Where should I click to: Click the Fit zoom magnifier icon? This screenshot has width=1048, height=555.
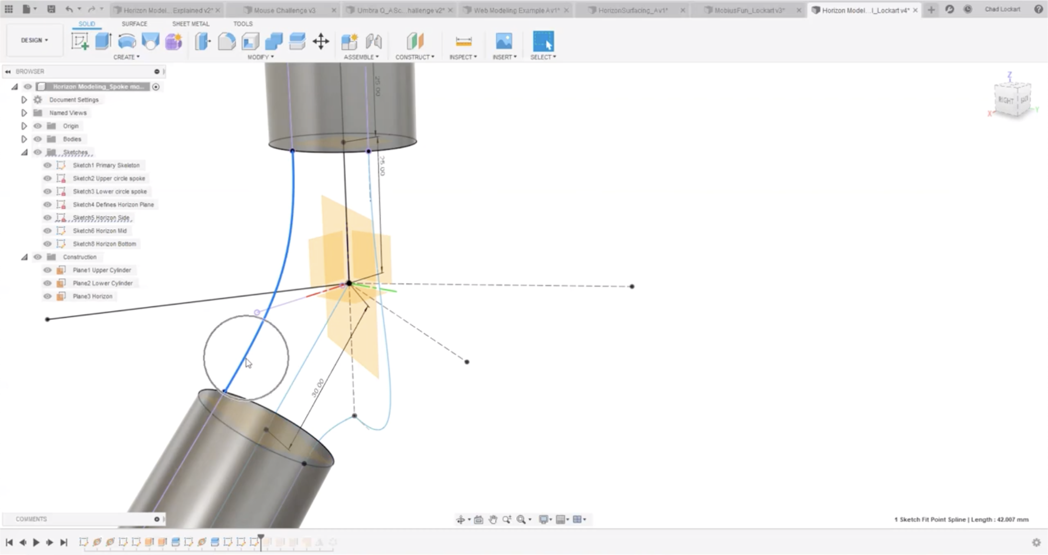click(522, 519)
